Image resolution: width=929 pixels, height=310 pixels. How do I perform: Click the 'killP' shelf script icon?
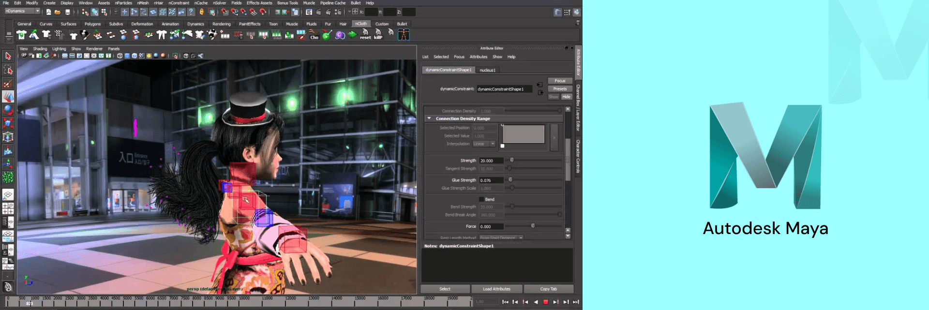click(x=378, y=34)
